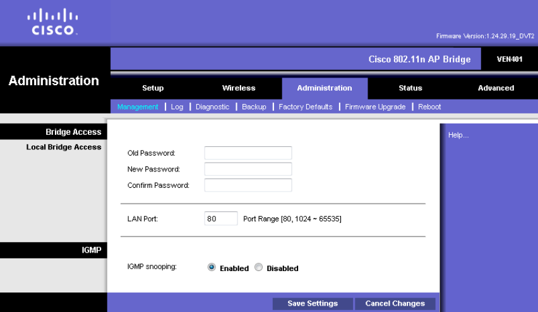Click the LAN Port field showing 80

221,219
